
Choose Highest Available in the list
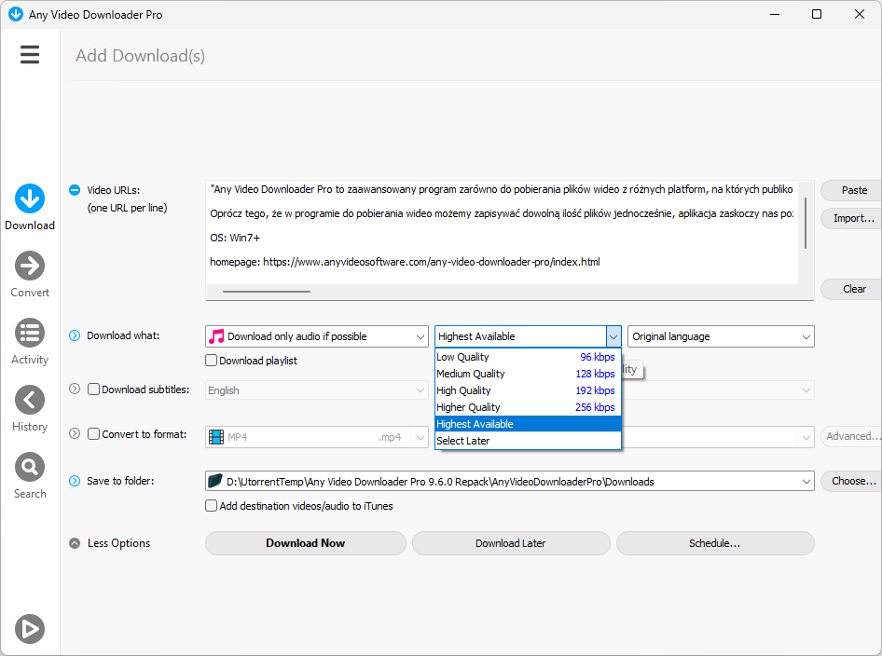[528, 424]
